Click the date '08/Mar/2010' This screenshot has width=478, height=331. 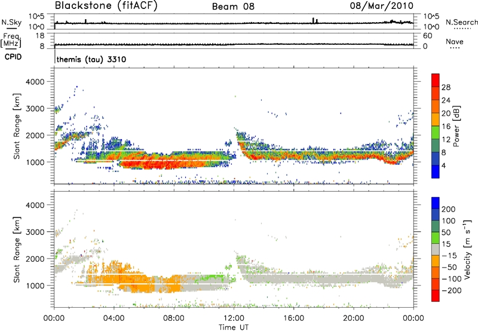[382, 6]
